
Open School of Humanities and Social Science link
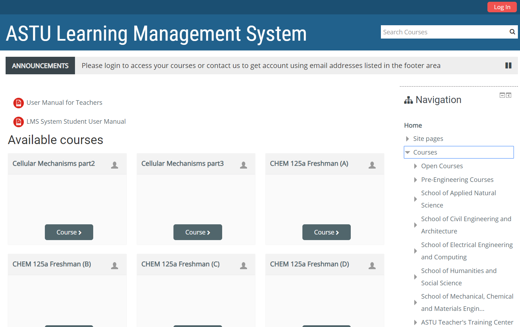click(459, 277)
